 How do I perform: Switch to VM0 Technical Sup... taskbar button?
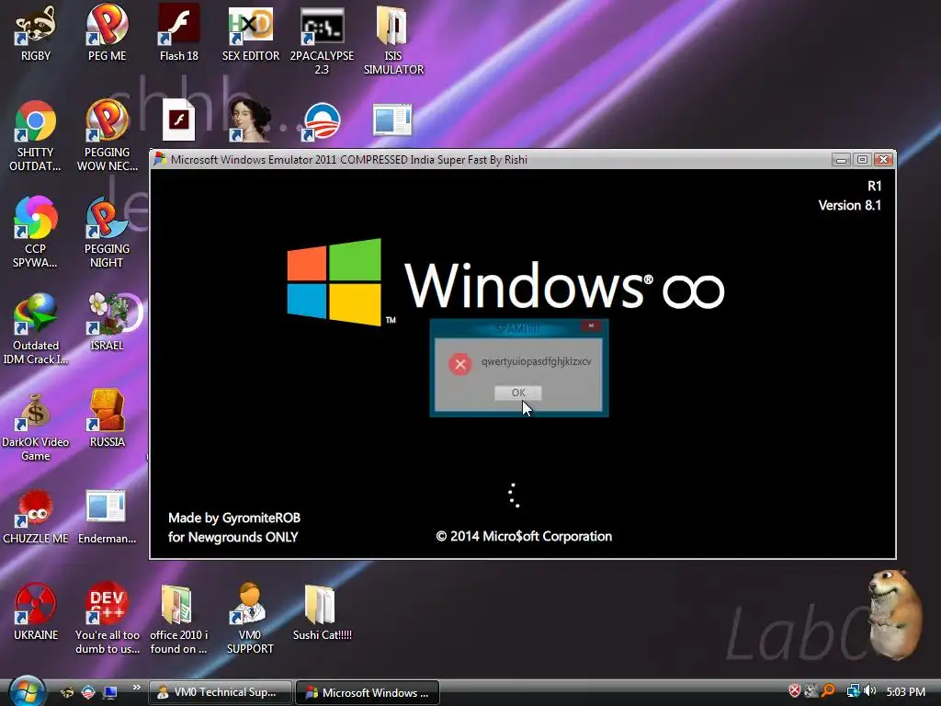click(x=220, y=692)
